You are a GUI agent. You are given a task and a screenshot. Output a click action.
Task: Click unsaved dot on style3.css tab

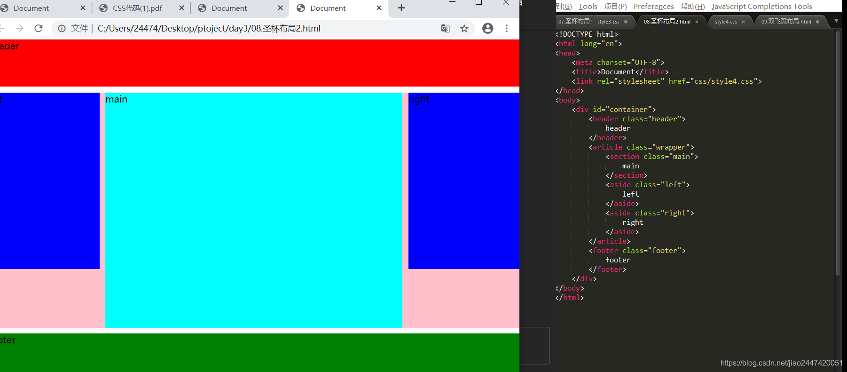click(x=626, y=22)
